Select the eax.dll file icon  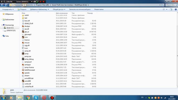coord(23,29)
